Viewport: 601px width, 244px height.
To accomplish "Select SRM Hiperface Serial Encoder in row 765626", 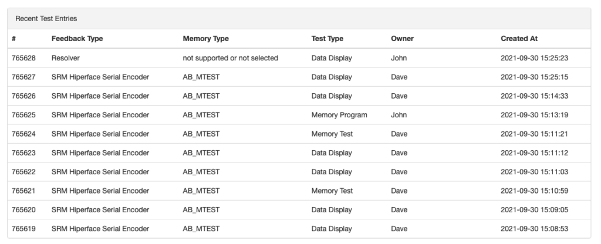I will point(100,96).
